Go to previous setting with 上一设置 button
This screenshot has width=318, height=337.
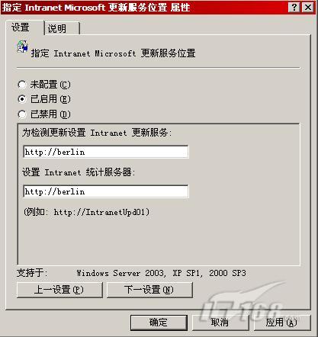[x=59, y=290]
